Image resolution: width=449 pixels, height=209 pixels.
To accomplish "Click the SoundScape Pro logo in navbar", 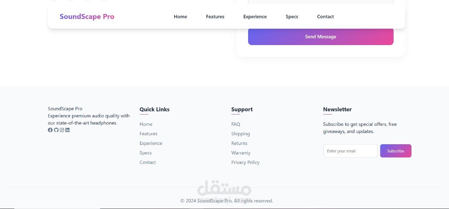I will coord(87,16).
